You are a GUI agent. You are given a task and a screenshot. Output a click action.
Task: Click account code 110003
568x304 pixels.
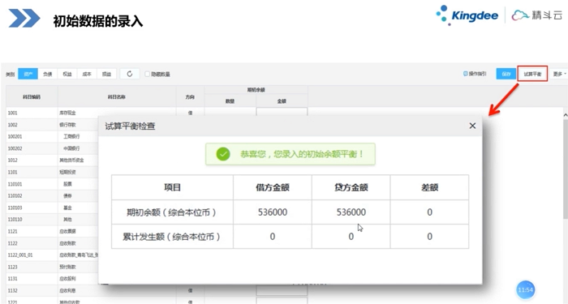pyautogui.click(x=15, y=208)
